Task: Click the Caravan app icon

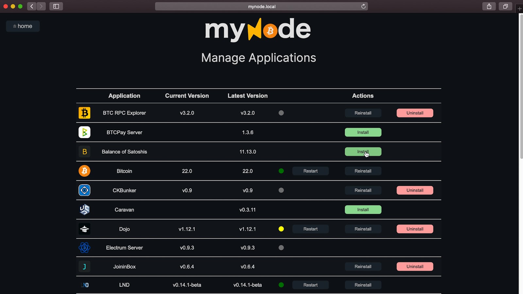Action: click(84, 209)
